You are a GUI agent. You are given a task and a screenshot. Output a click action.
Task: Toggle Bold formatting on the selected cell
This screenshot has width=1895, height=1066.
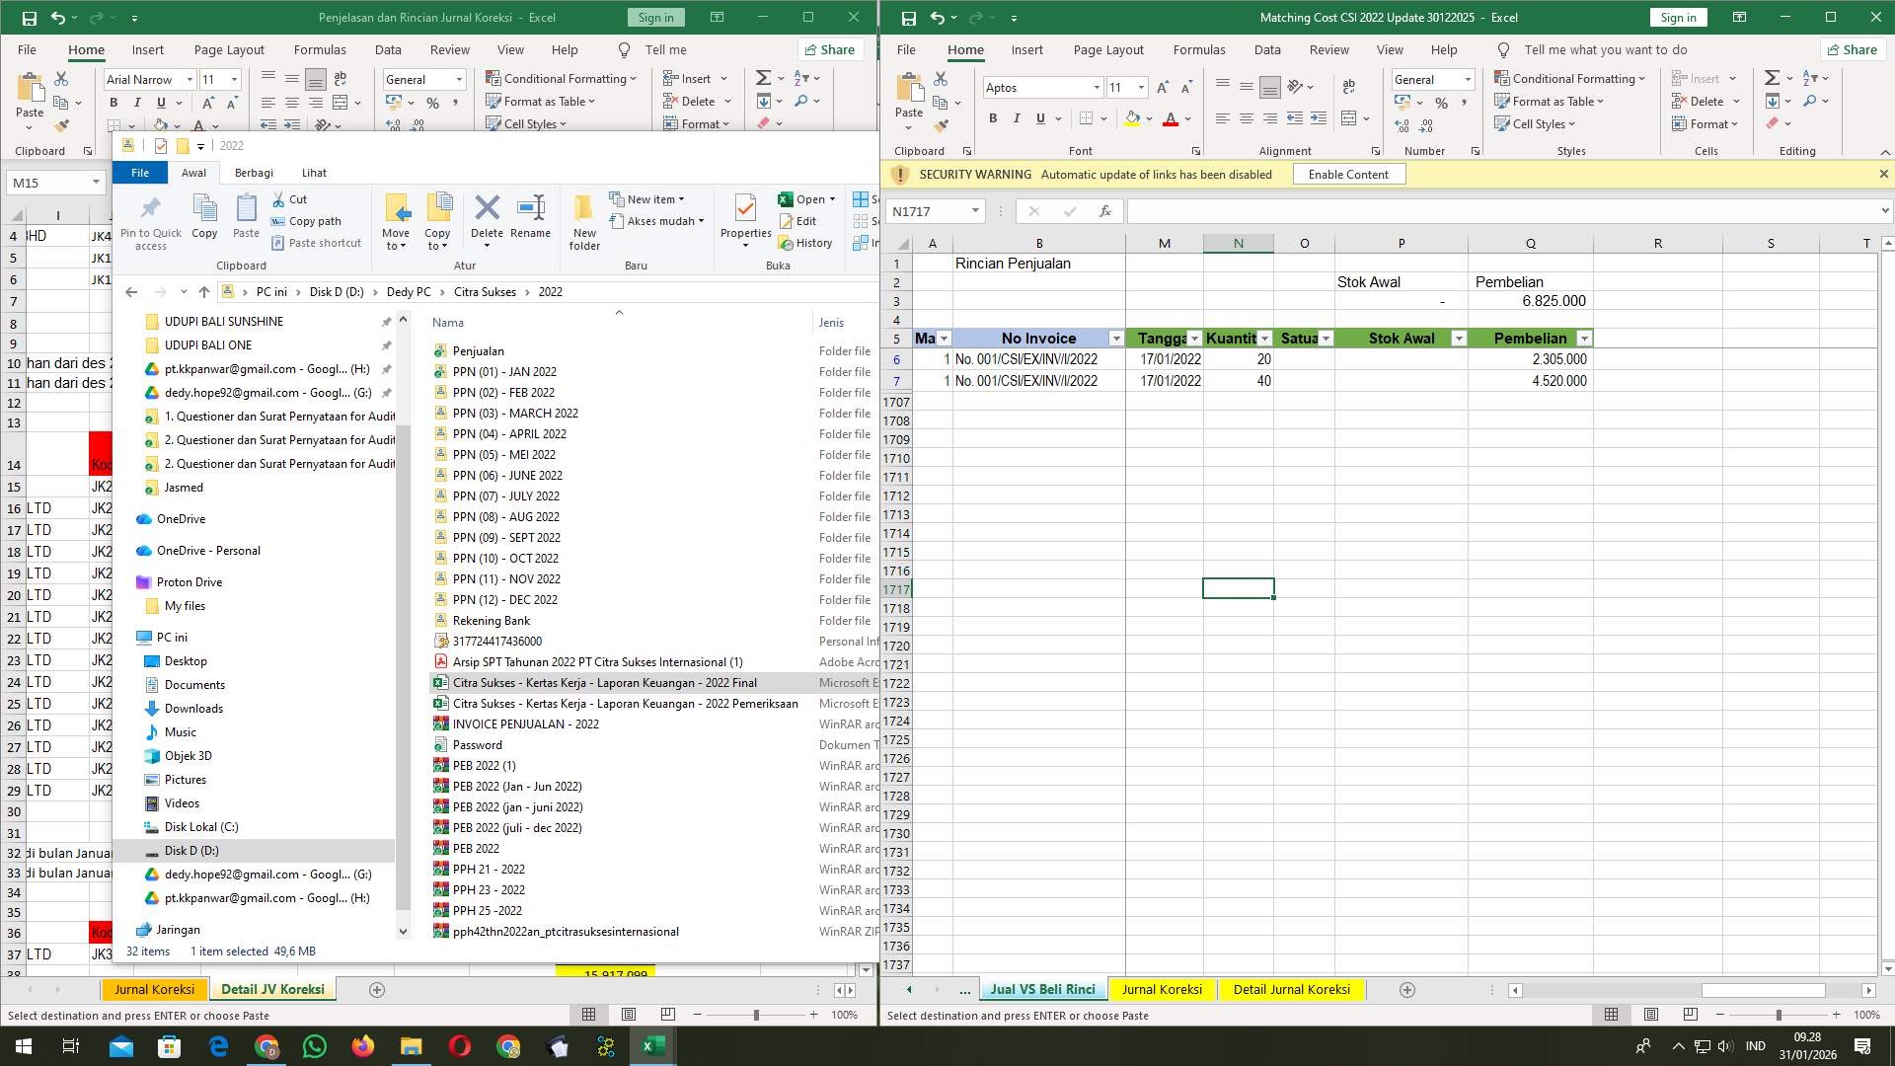(x=993, y=118)
